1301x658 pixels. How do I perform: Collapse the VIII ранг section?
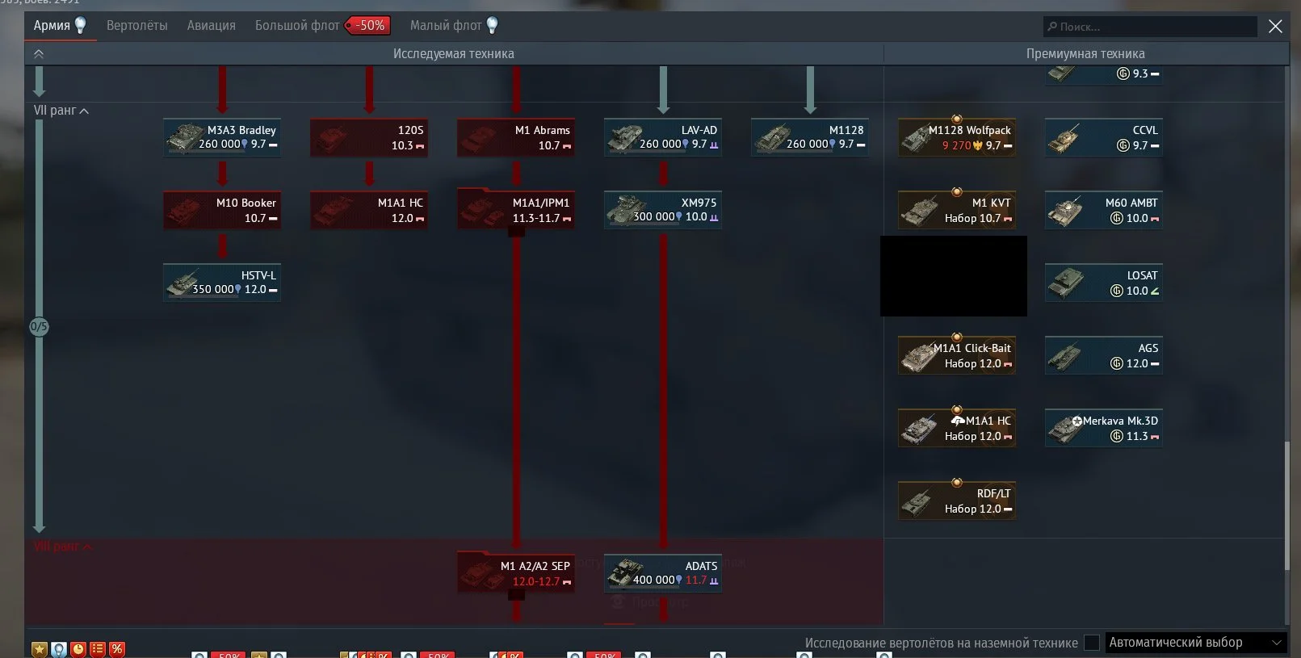point(63,547)
